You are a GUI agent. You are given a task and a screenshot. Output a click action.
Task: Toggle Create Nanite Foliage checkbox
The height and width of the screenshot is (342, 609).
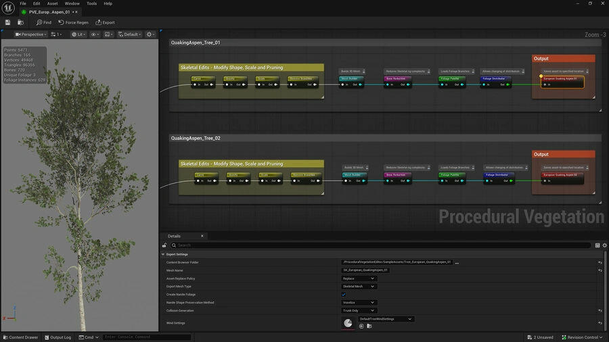[344, 295]
